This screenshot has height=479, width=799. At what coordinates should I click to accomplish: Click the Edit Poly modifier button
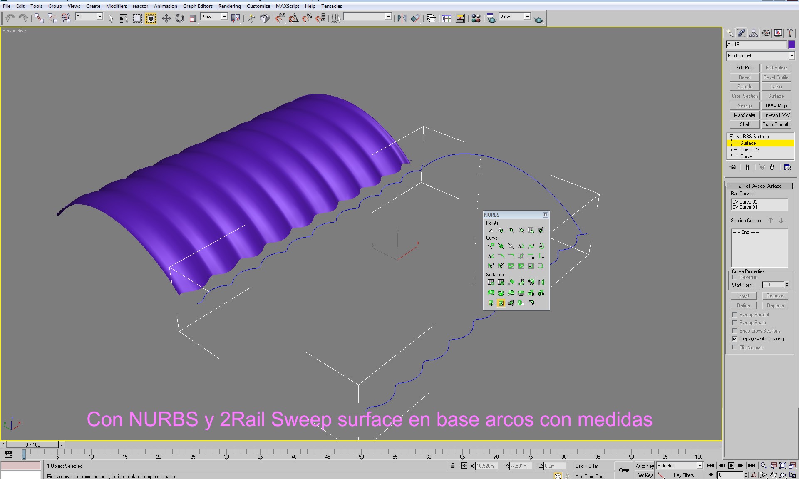point(744,68)
